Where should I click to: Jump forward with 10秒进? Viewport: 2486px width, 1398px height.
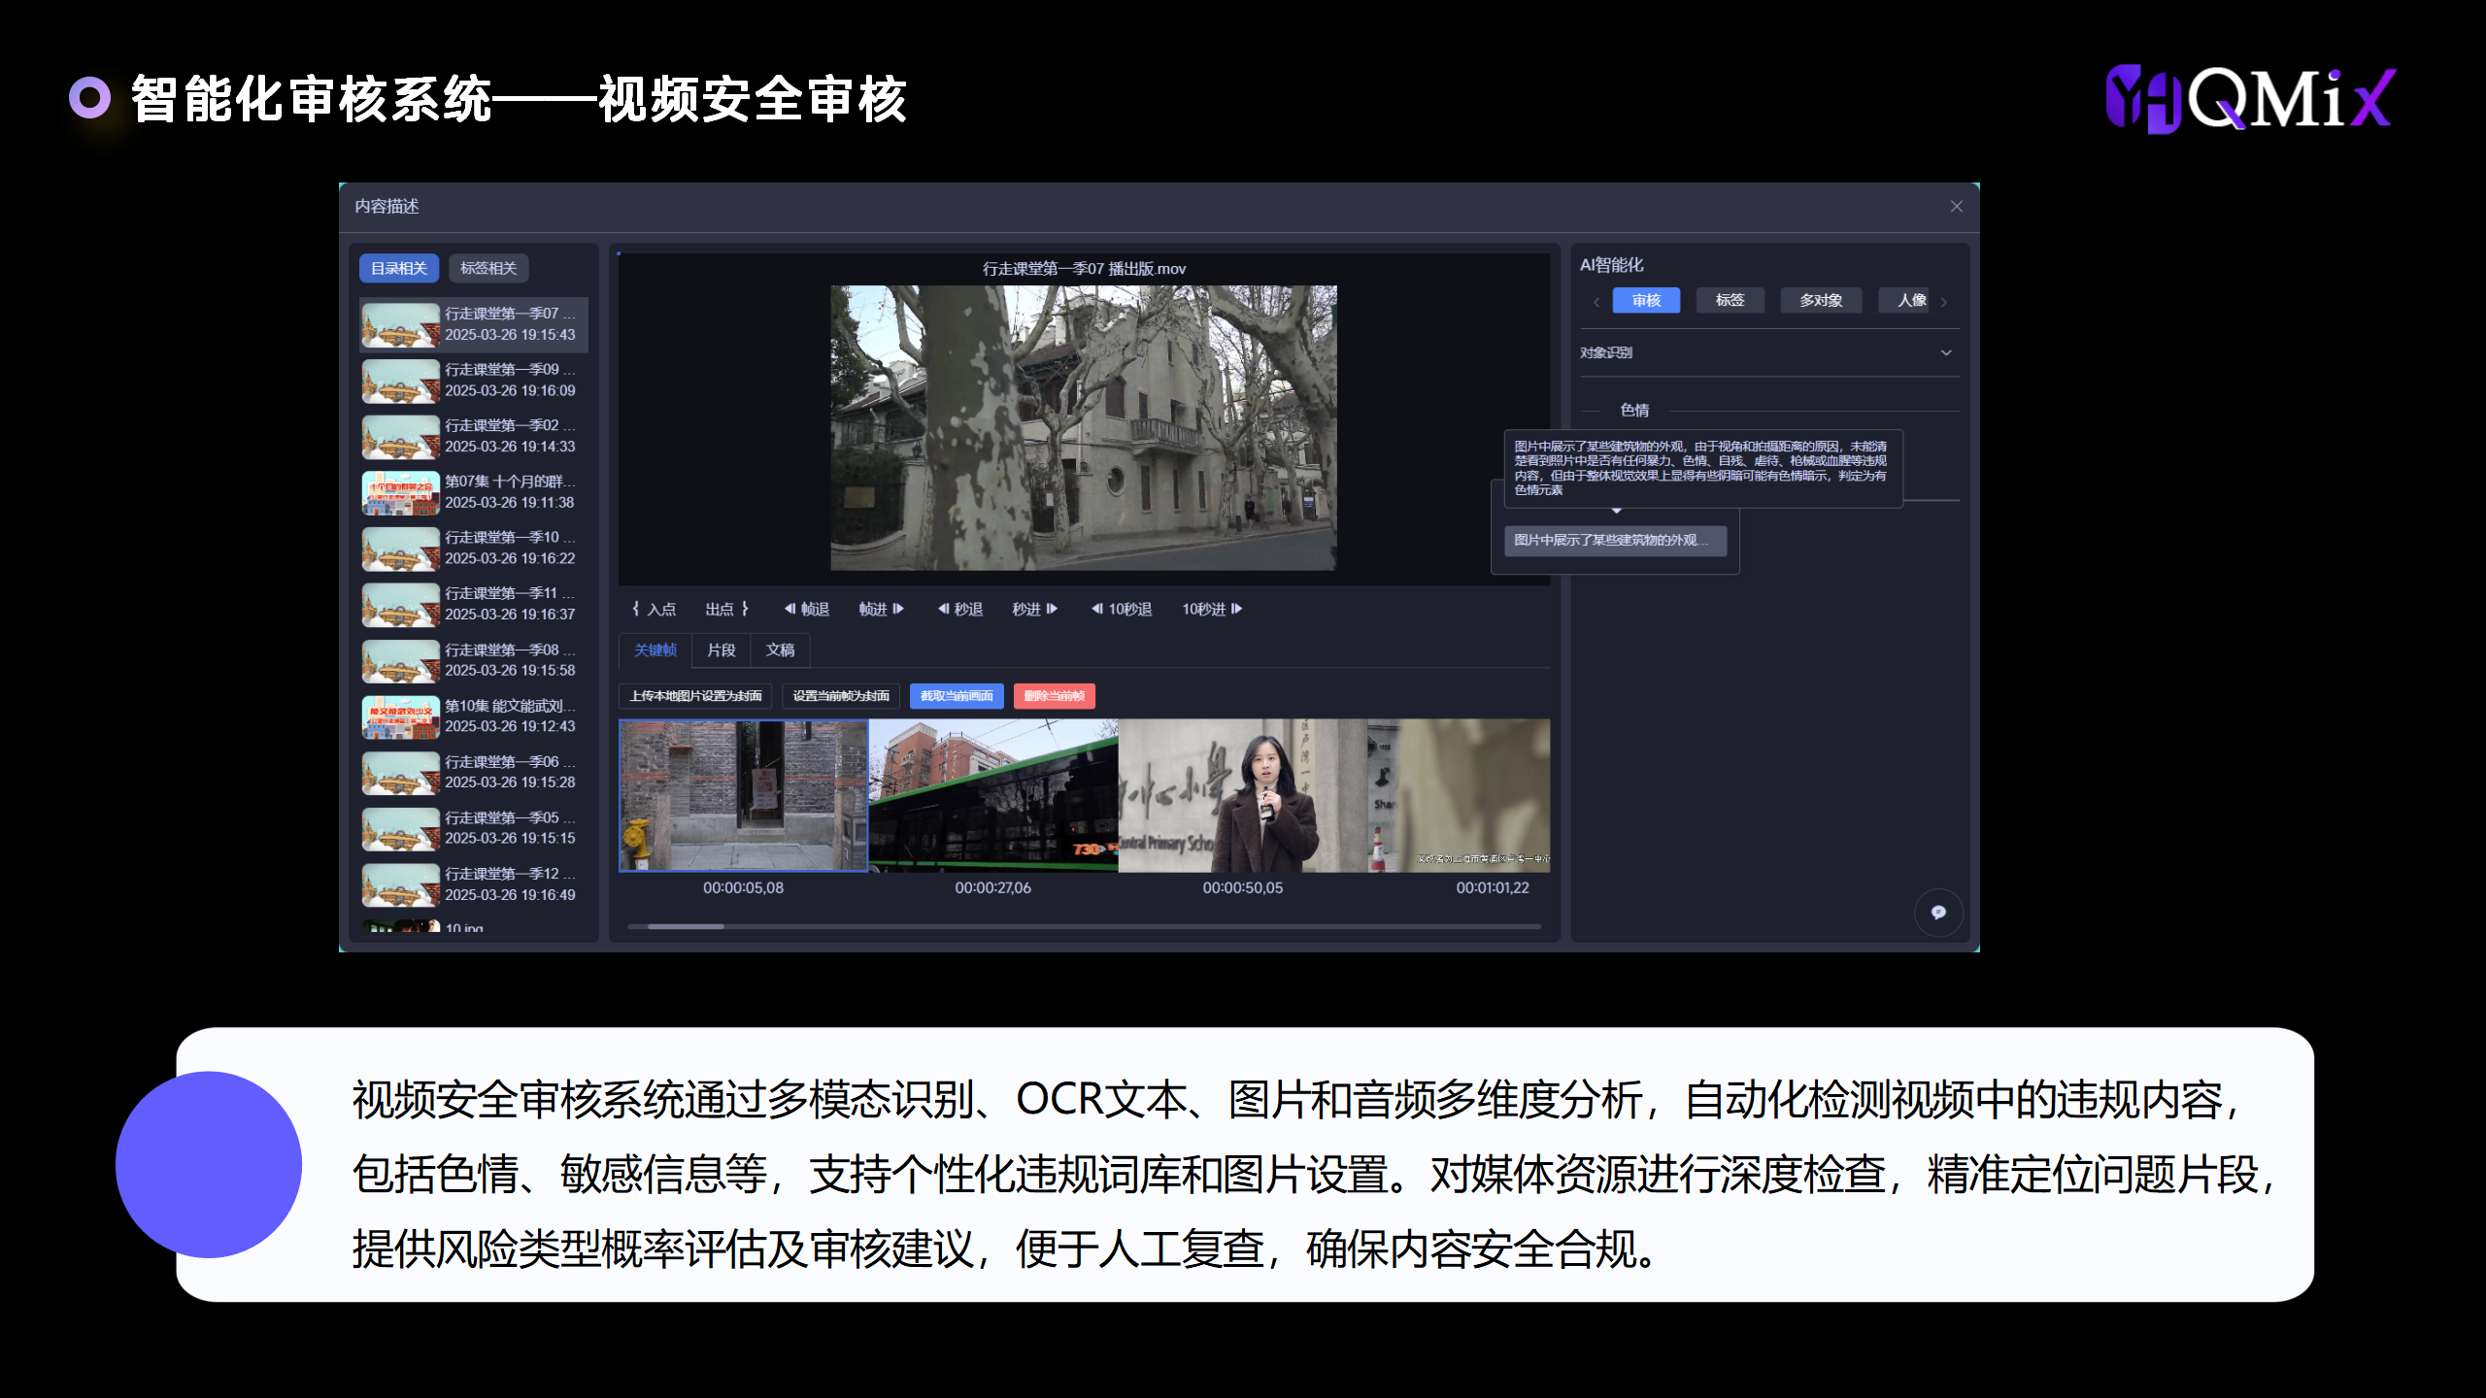point(1212,609)
